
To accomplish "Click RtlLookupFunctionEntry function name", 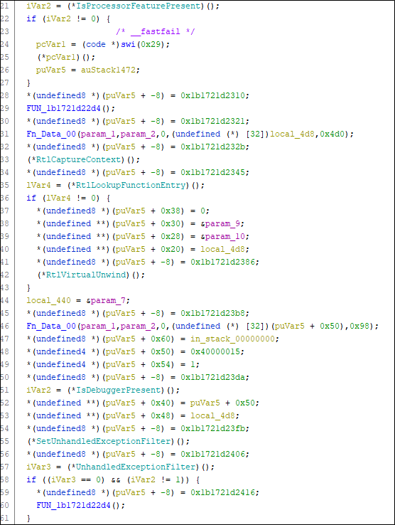I will 131,185.
